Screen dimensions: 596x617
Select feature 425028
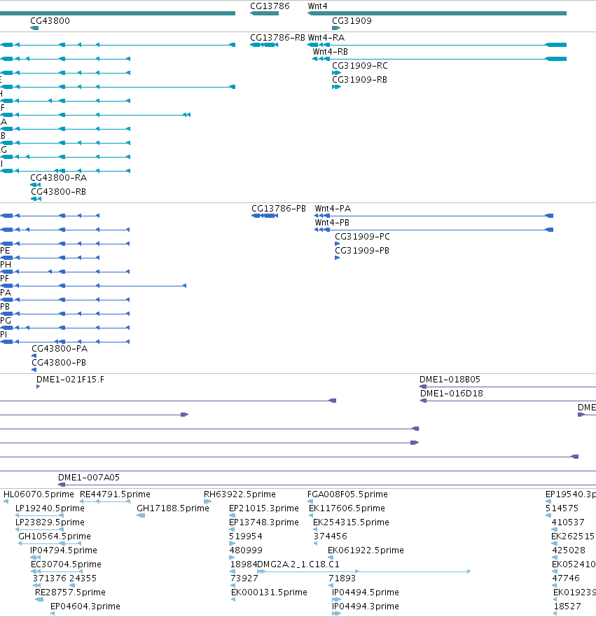click(569, 550)
